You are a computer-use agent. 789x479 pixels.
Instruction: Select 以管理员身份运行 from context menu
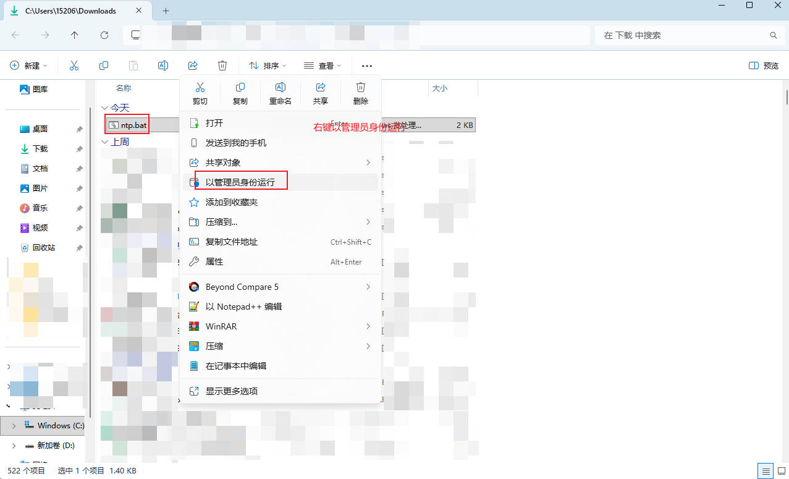pyautogui.click(x=240, y=182)
